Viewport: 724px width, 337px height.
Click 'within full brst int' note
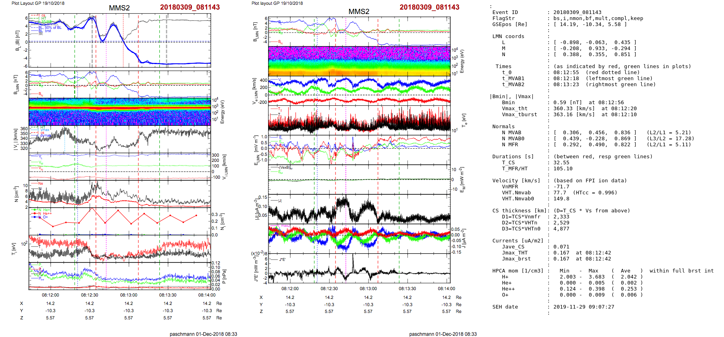pyautogui.click(x=681, y=271)
